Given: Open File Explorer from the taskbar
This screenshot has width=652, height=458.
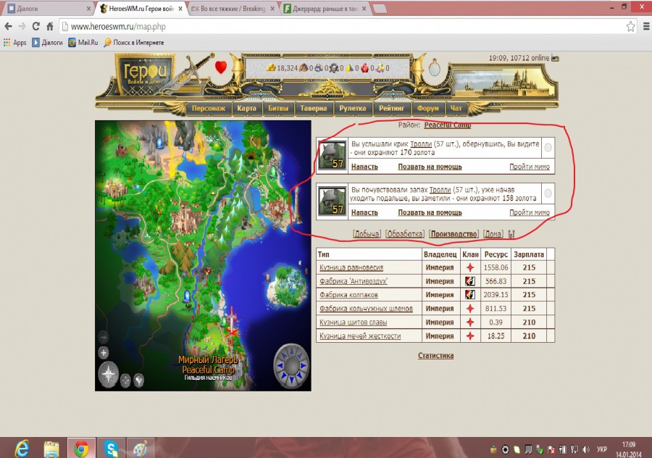Looking at the screenshot, I should tap(51, 449).
